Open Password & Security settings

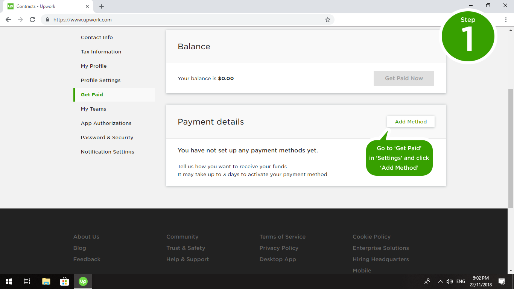(107, 137)
